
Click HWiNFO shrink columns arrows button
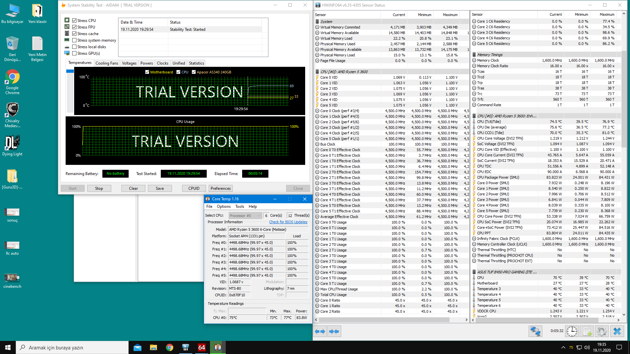[334, 331]
